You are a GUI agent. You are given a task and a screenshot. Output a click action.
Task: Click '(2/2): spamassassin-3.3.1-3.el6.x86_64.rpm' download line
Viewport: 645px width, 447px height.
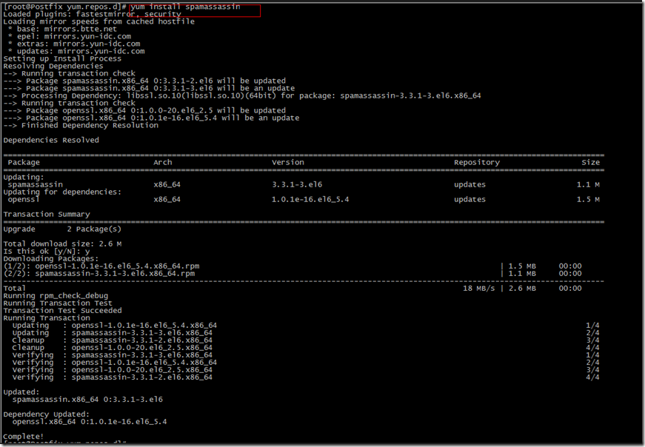[99, 273]
